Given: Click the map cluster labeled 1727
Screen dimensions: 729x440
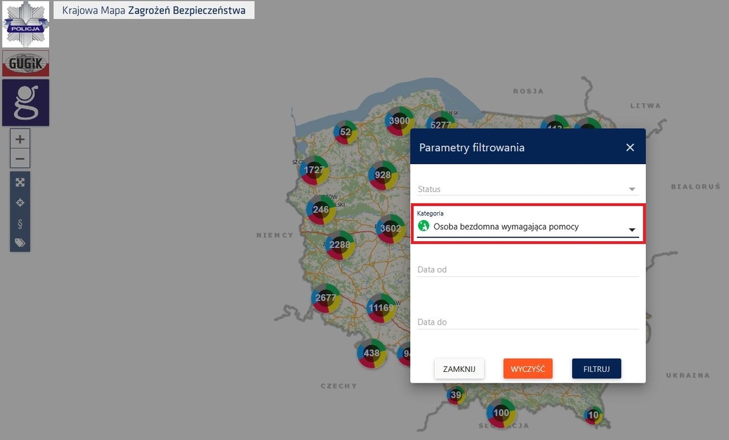Looking at the screenshot, I should point(313,171).
